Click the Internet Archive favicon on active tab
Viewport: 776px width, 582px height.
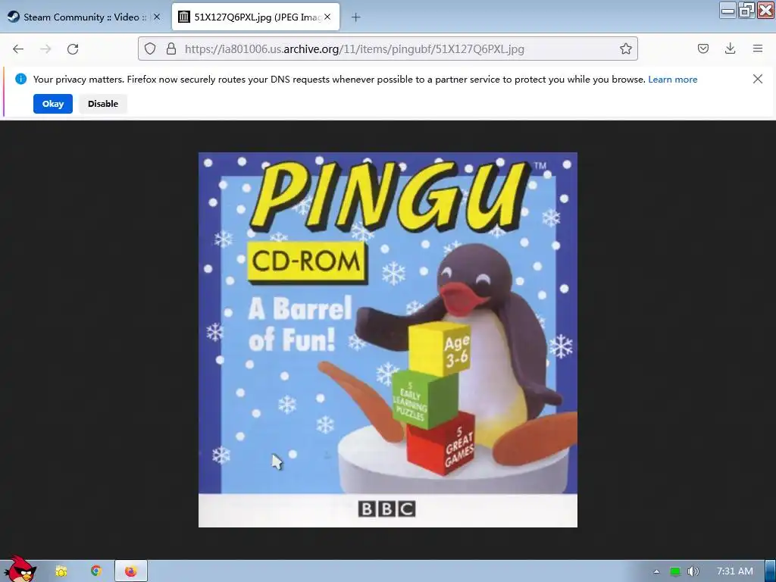183,17
